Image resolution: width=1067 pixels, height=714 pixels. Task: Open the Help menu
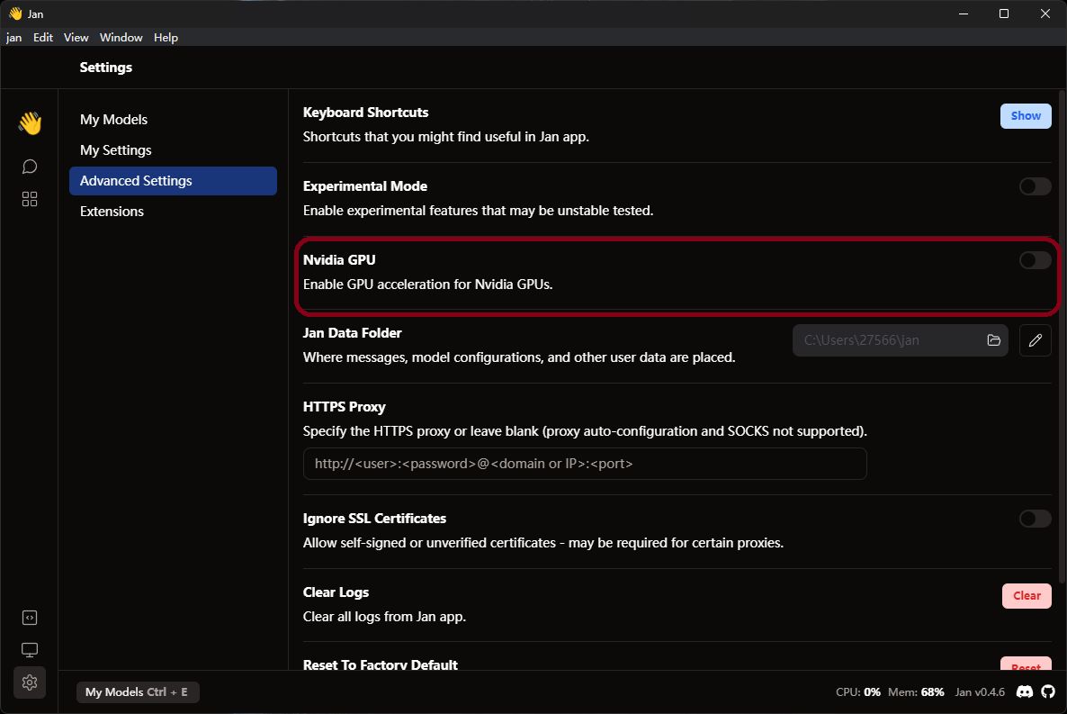[166, 38]
